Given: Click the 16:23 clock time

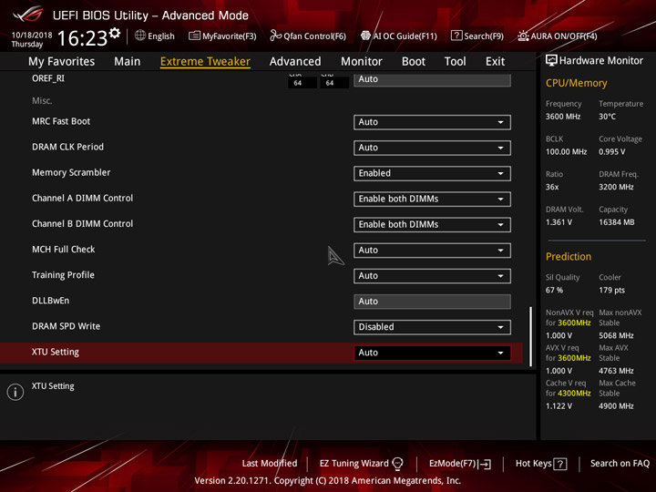Looking at the screenshot, I should pos(82,38).
